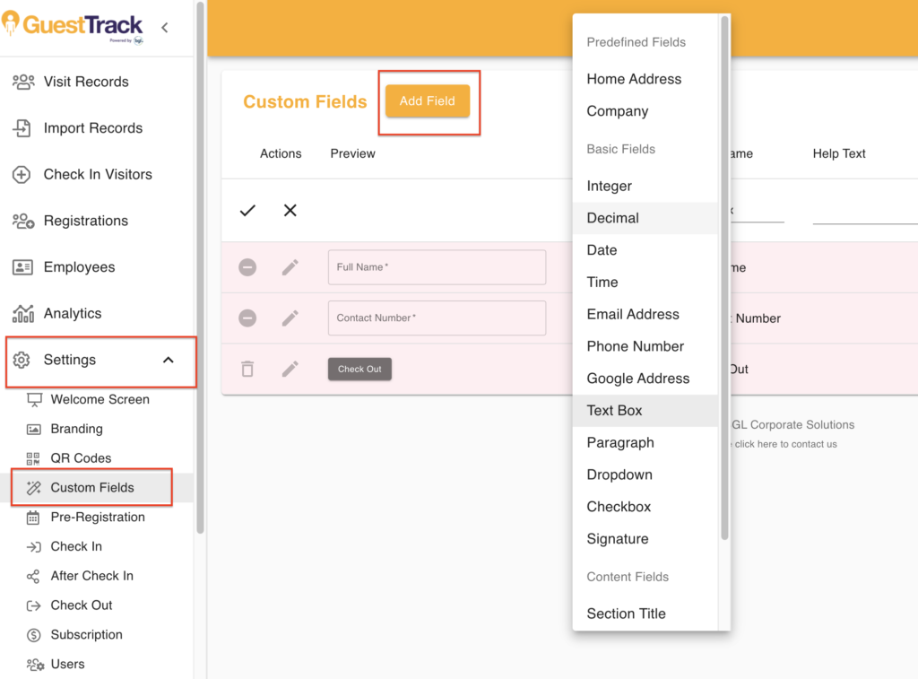Collapse the sidebar with the left arrow
The image size is (918, 679).
click(x=164, y=27)
